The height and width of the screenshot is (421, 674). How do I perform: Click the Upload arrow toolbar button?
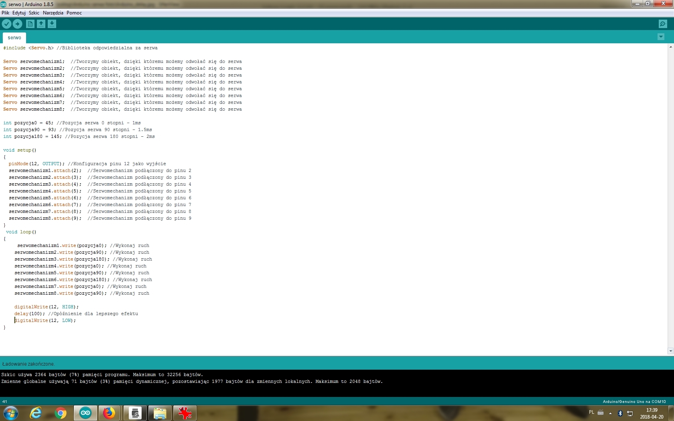click(x=17, y=24)
